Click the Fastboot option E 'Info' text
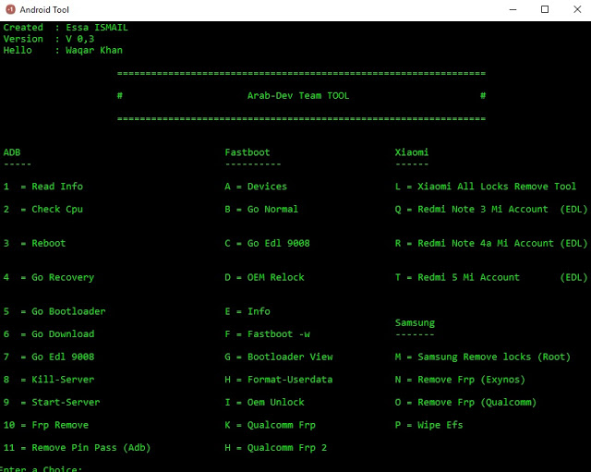This screenshot has width=591, height=472. click(x=259, y=311)
